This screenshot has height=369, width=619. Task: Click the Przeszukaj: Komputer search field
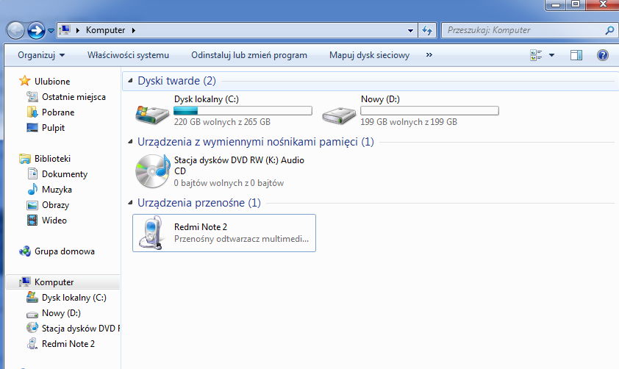click(x=522, y=31)
